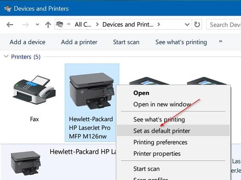Click the printer icon in address bar
Screen dimensions: 241x180
coord(60,24)
